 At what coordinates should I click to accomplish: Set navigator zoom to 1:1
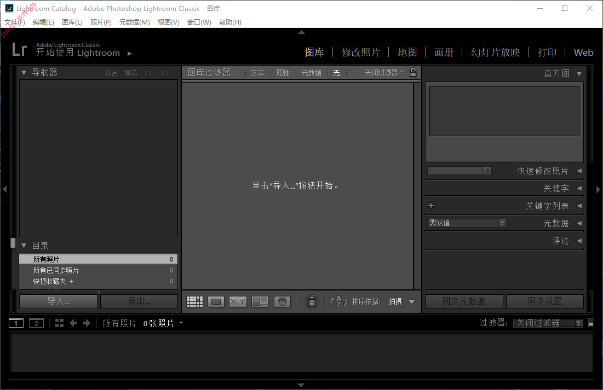coord(148,73)
